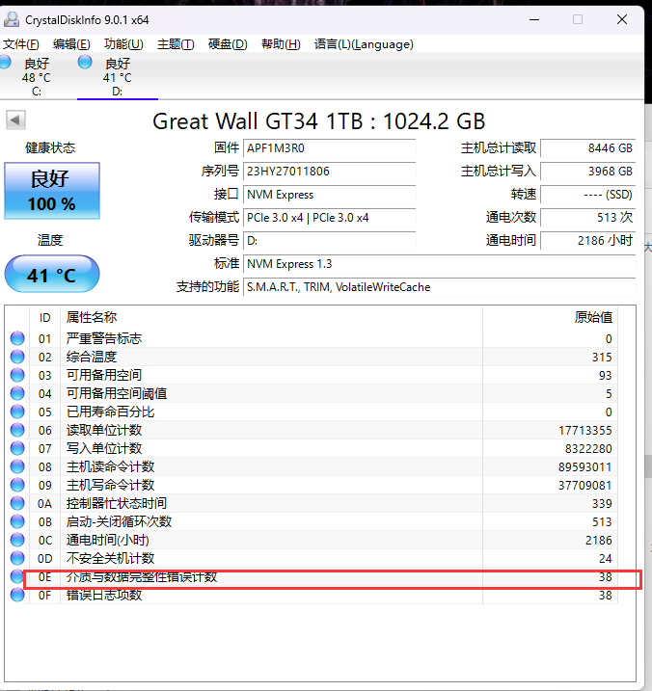Image resolution: width=652 pixels, height=691 pixels.
Task: Open the 语言(L)(Language) menu
Action: tap(364, 44)
